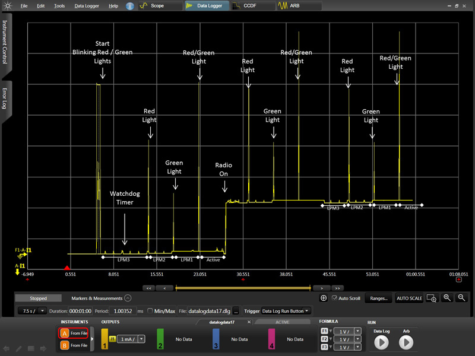
Task: Switch to the Scope tab
Action: pos(159,6)
